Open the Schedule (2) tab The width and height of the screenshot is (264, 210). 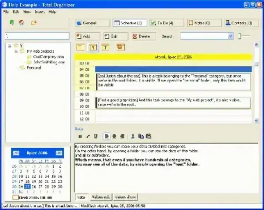tap(128, 23)
